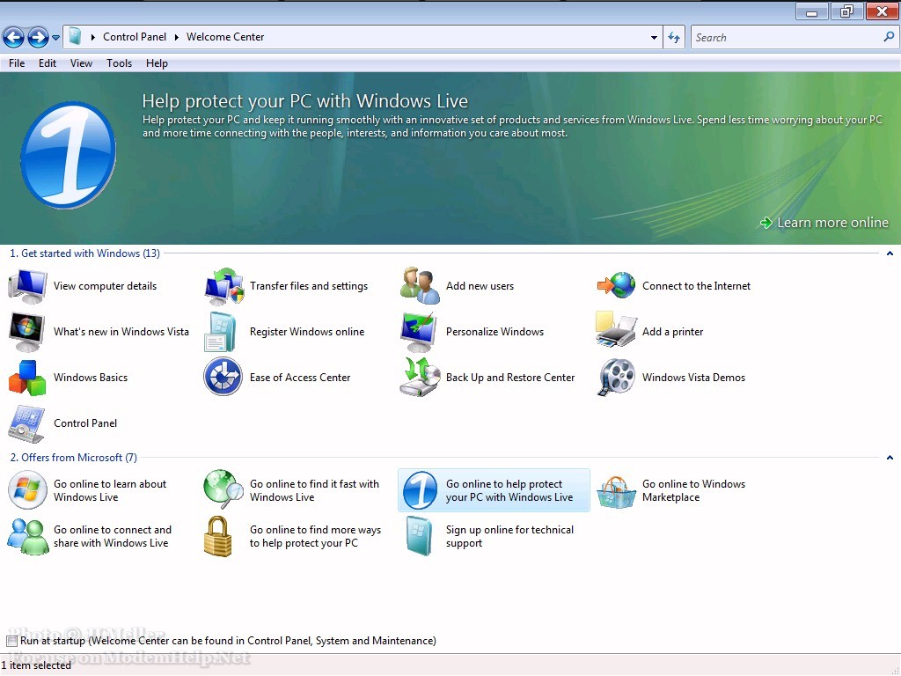The height and width of the screenshot is (676, 901).
Task: Open the Control Panel icon in Get started
Action: coord(26,423)
